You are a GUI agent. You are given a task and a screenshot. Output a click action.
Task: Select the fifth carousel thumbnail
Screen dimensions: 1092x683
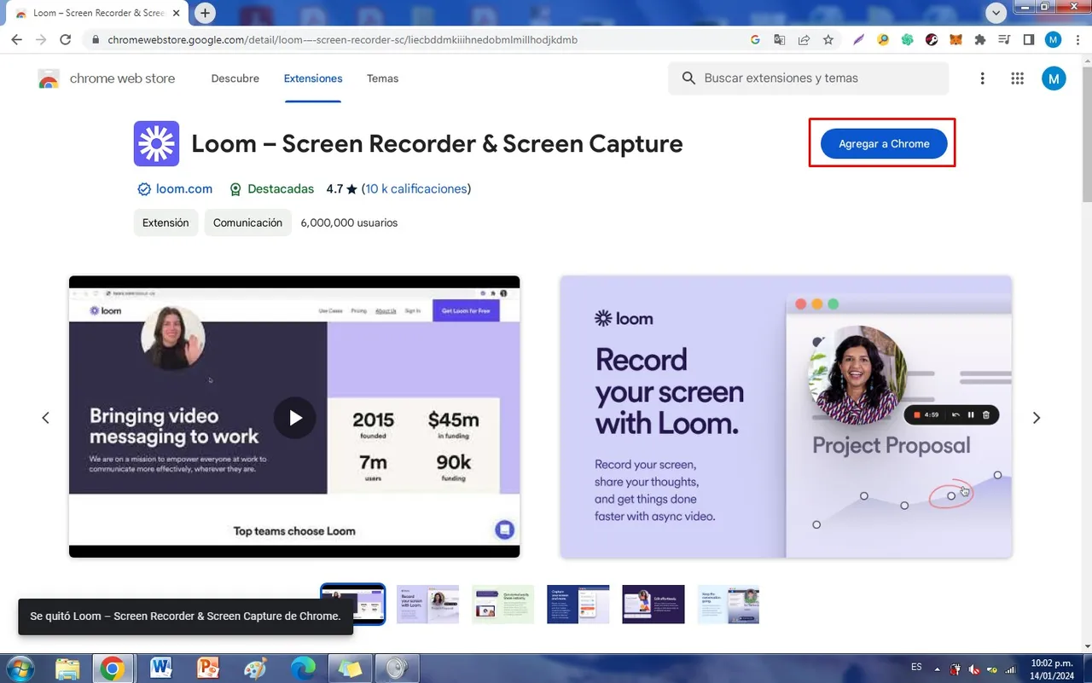click(x=653, y=605)
